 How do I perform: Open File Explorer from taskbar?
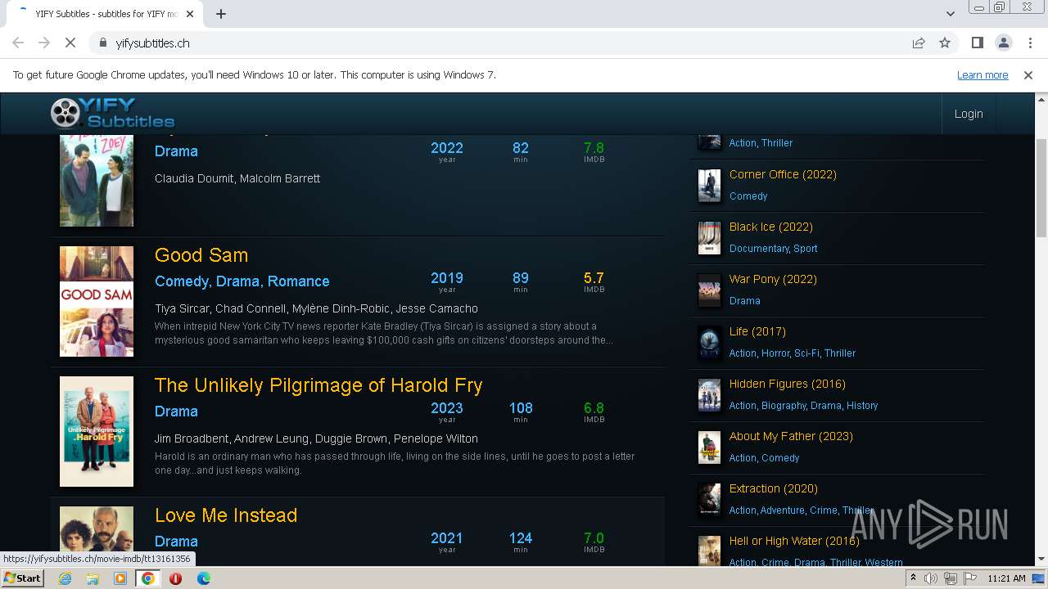[93, 578]
